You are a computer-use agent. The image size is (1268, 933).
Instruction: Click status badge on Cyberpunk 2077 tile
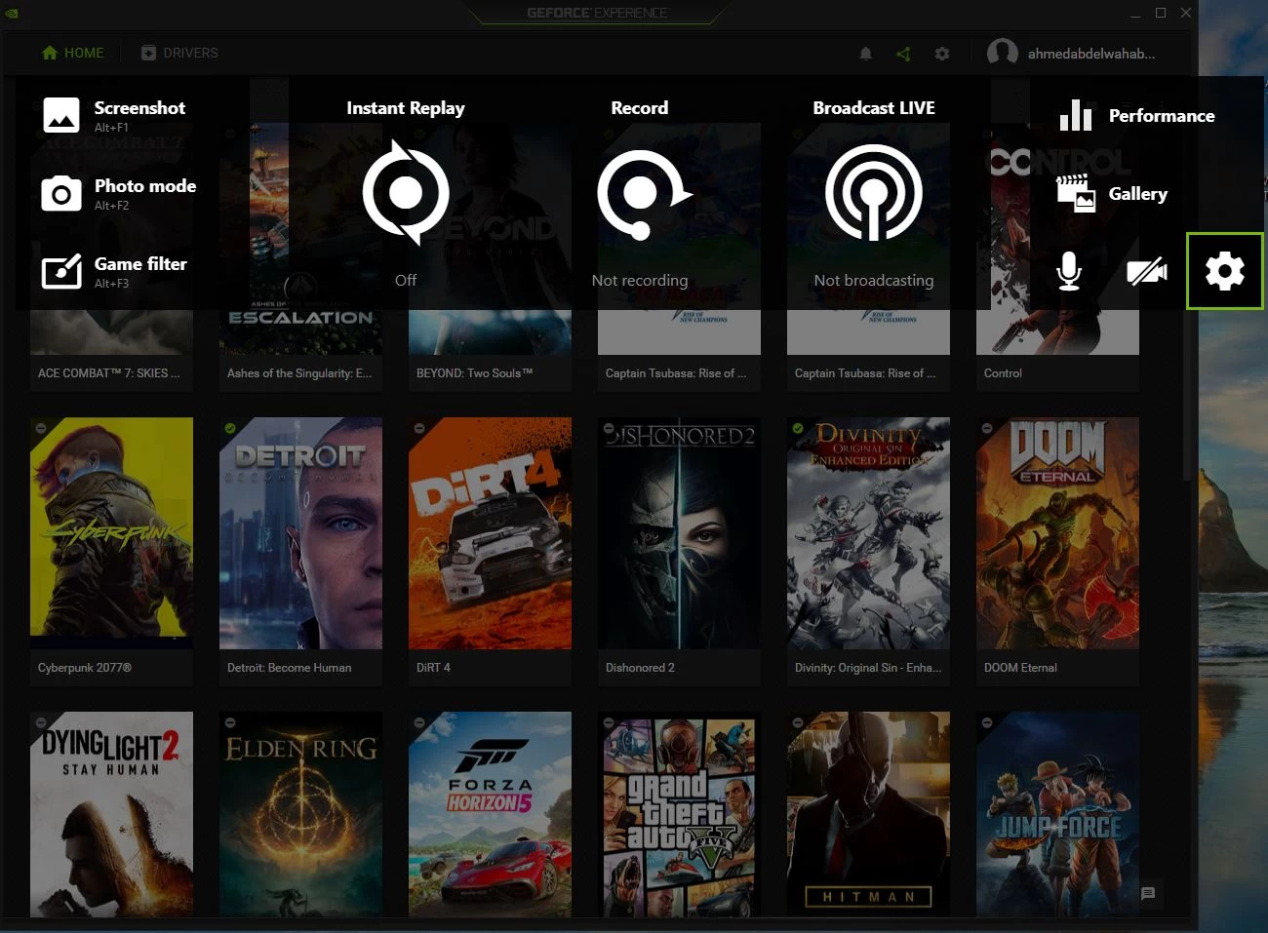(41, 428)
